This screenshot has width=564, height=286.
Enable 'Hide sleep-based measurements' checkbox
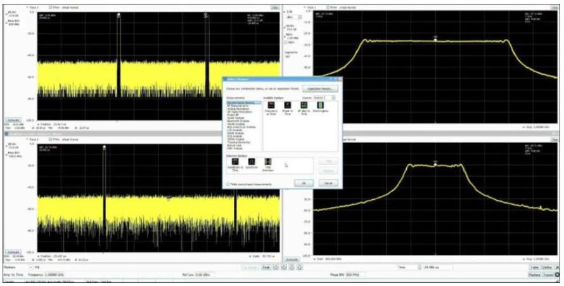[x=228, y=184]
